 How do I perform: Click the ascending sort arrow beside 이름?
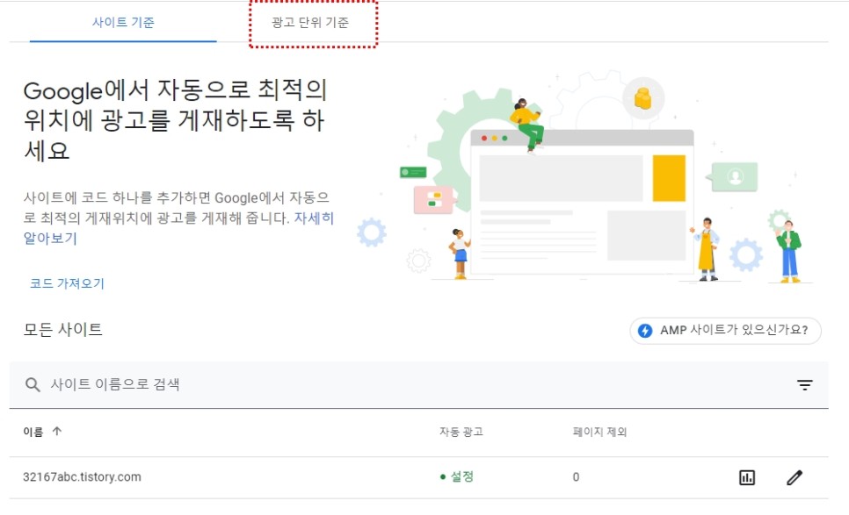coord(57,431)
